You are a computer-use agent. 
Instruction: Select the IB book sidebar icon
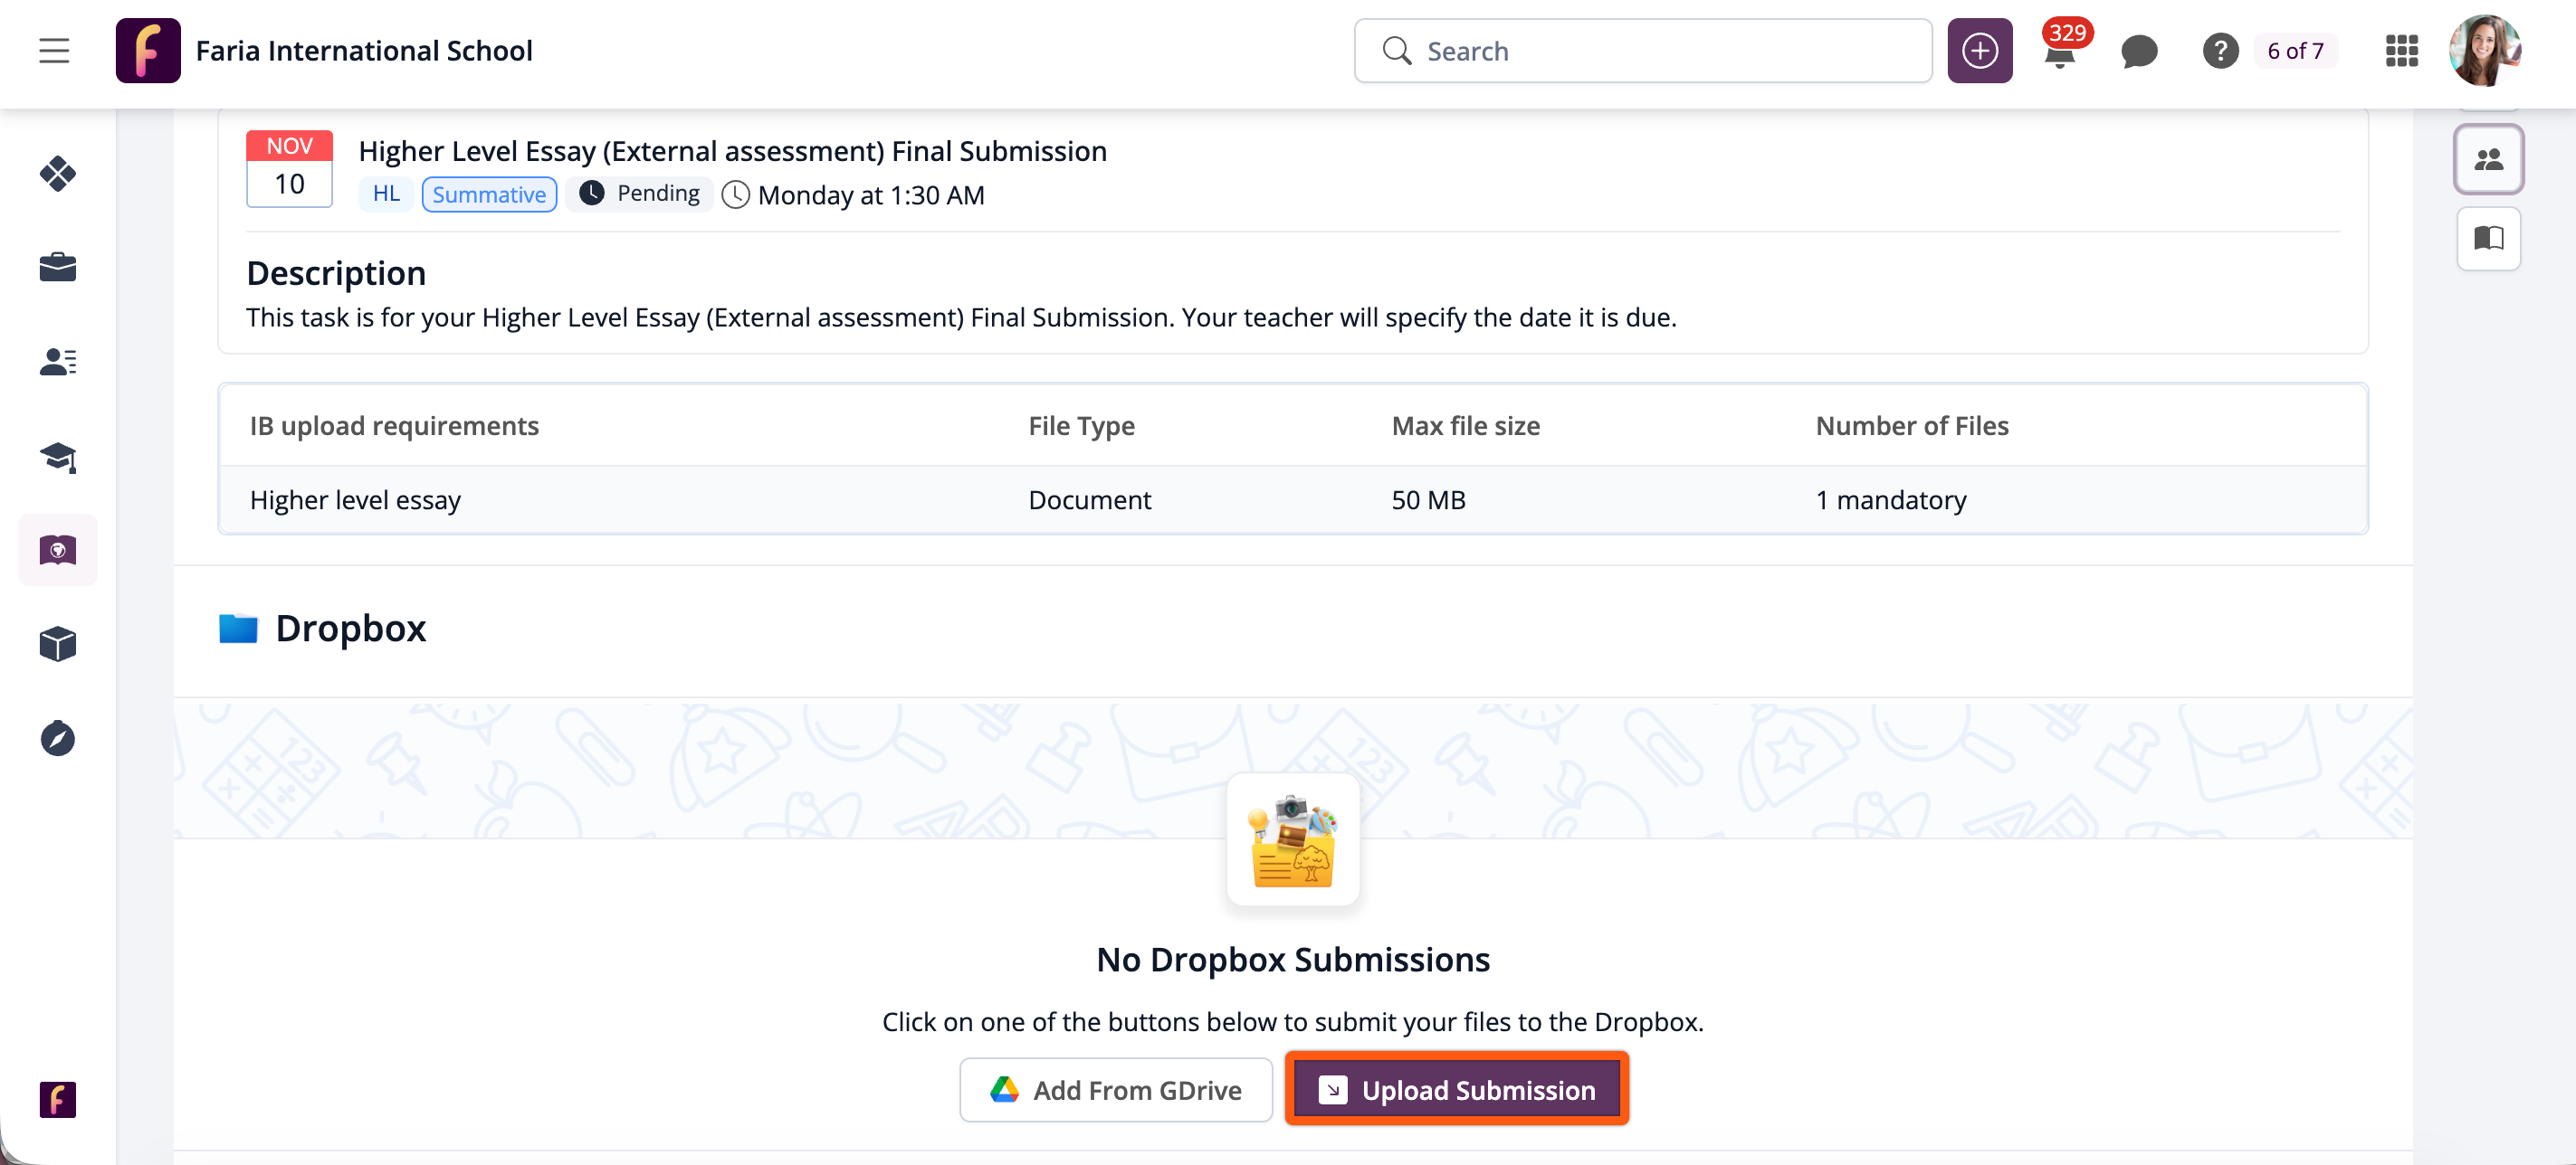coord(58,550)
